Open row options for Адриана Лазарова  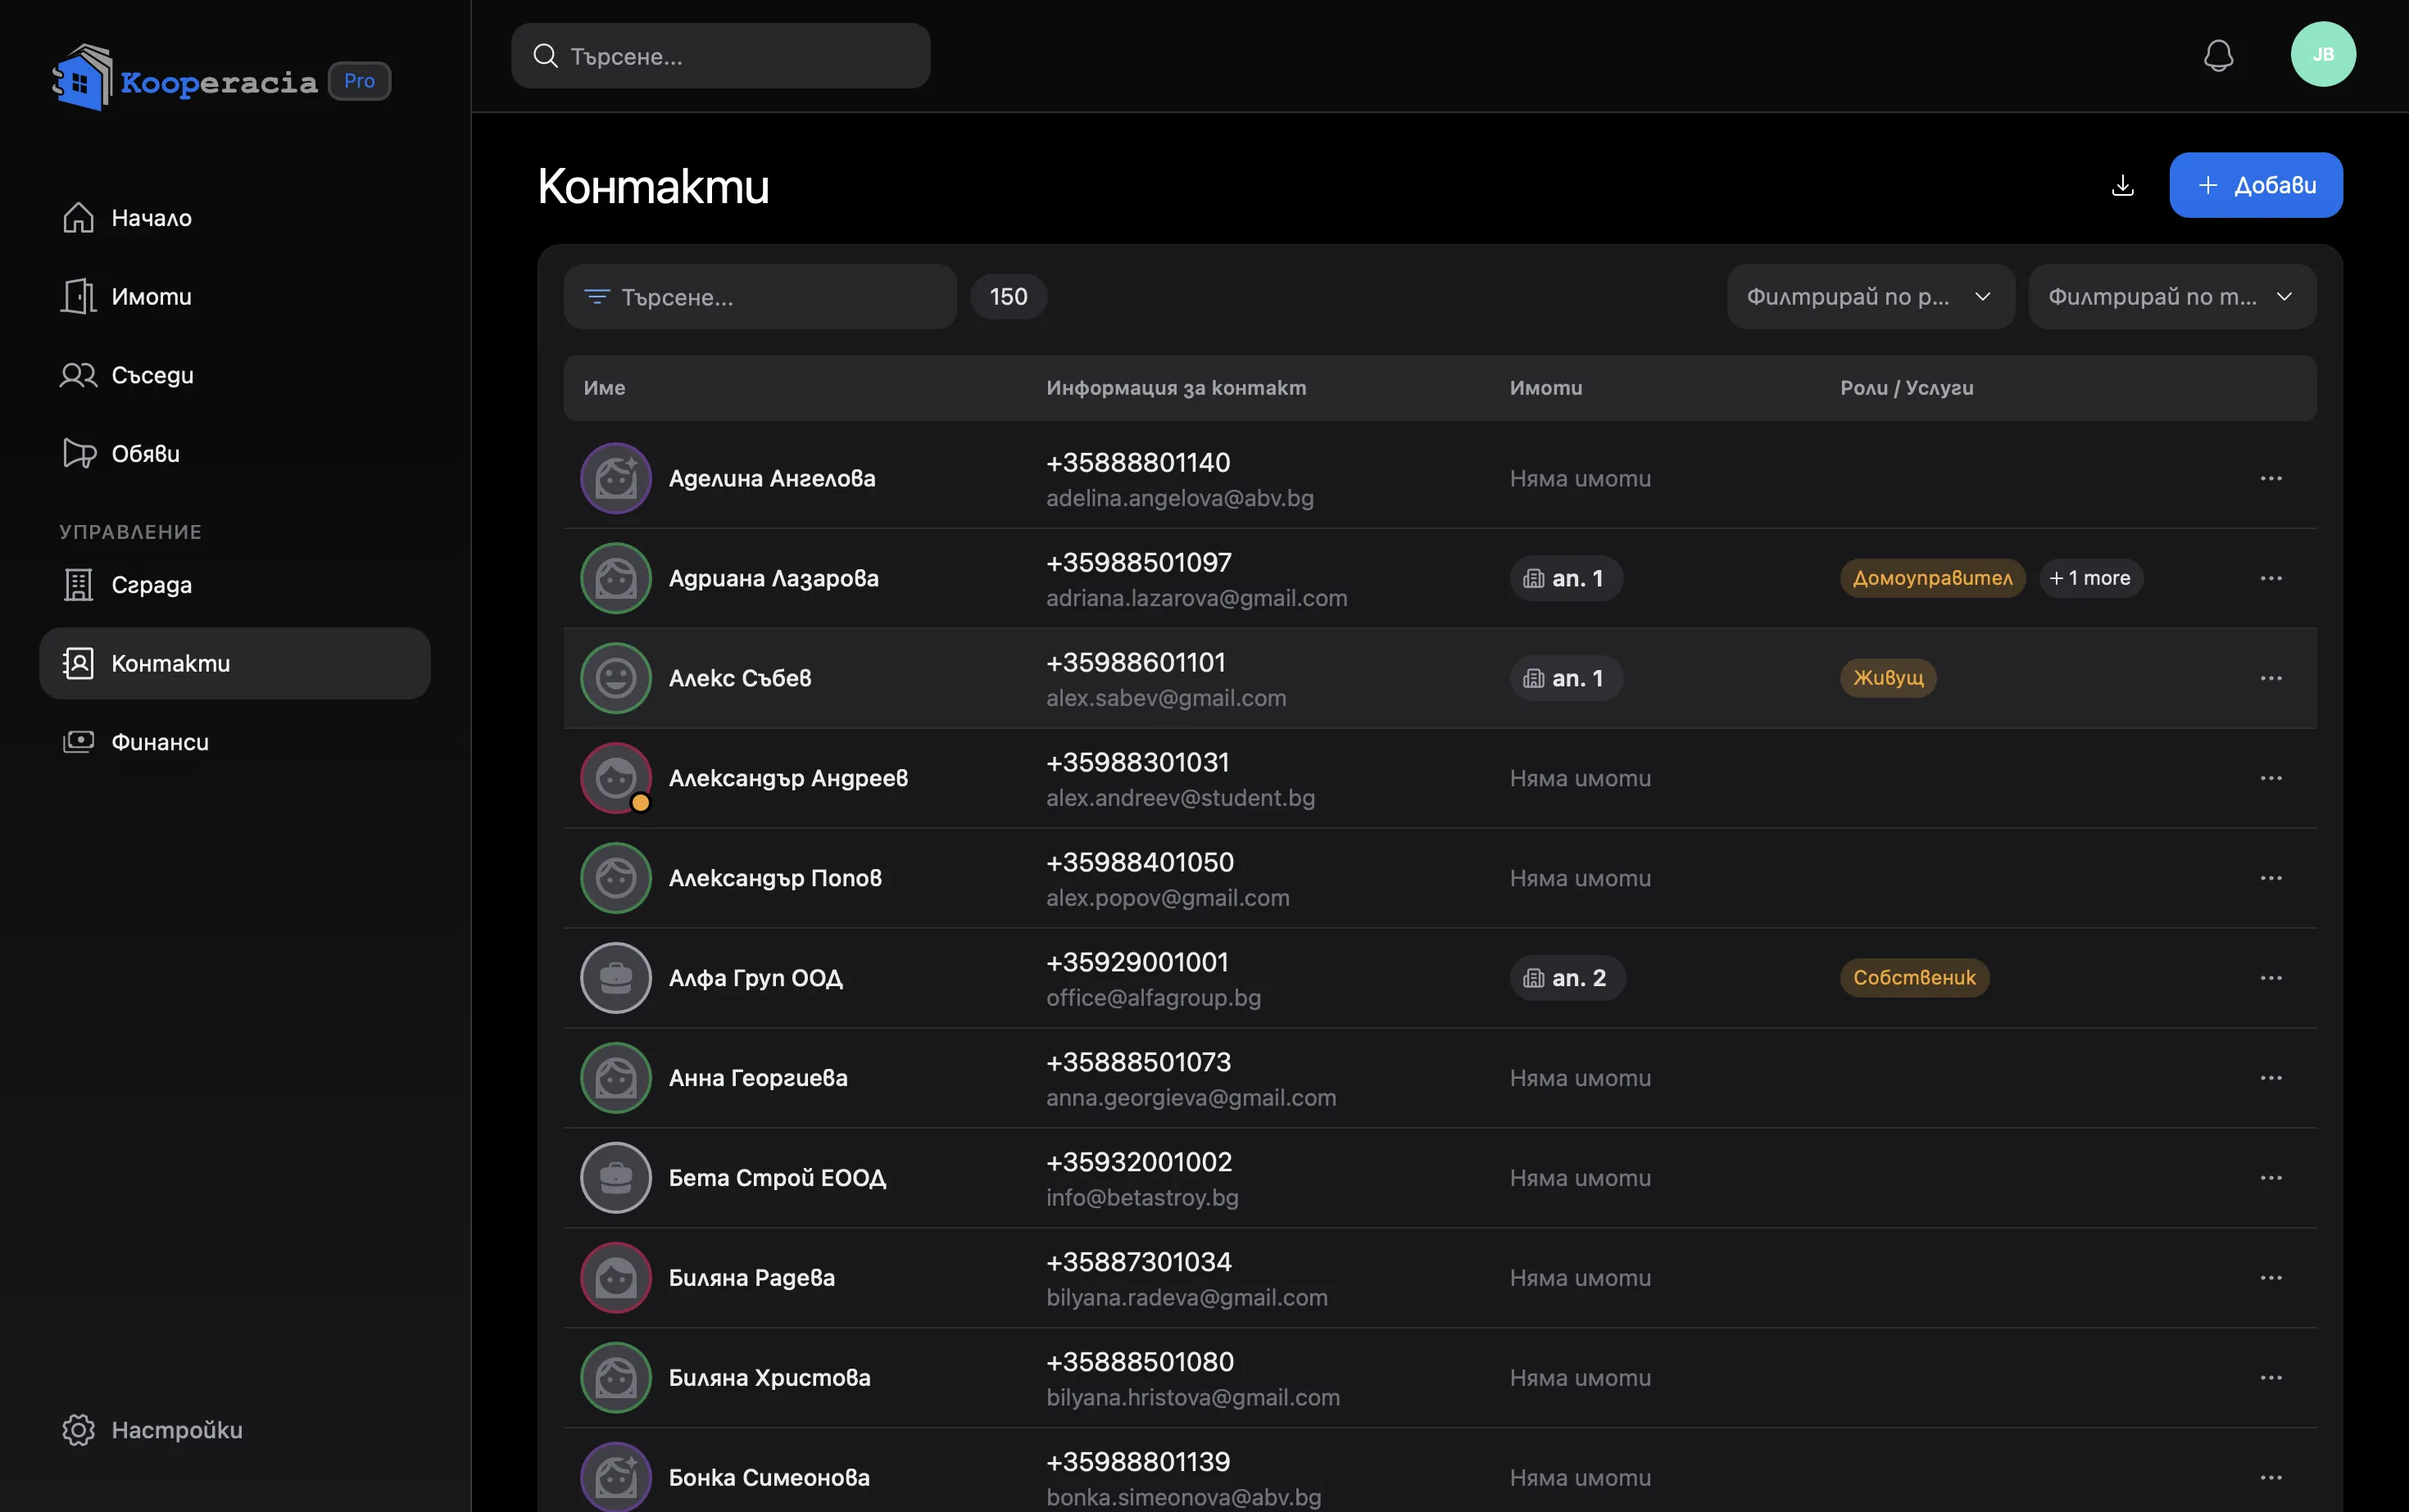click(x=2271, y=579)
